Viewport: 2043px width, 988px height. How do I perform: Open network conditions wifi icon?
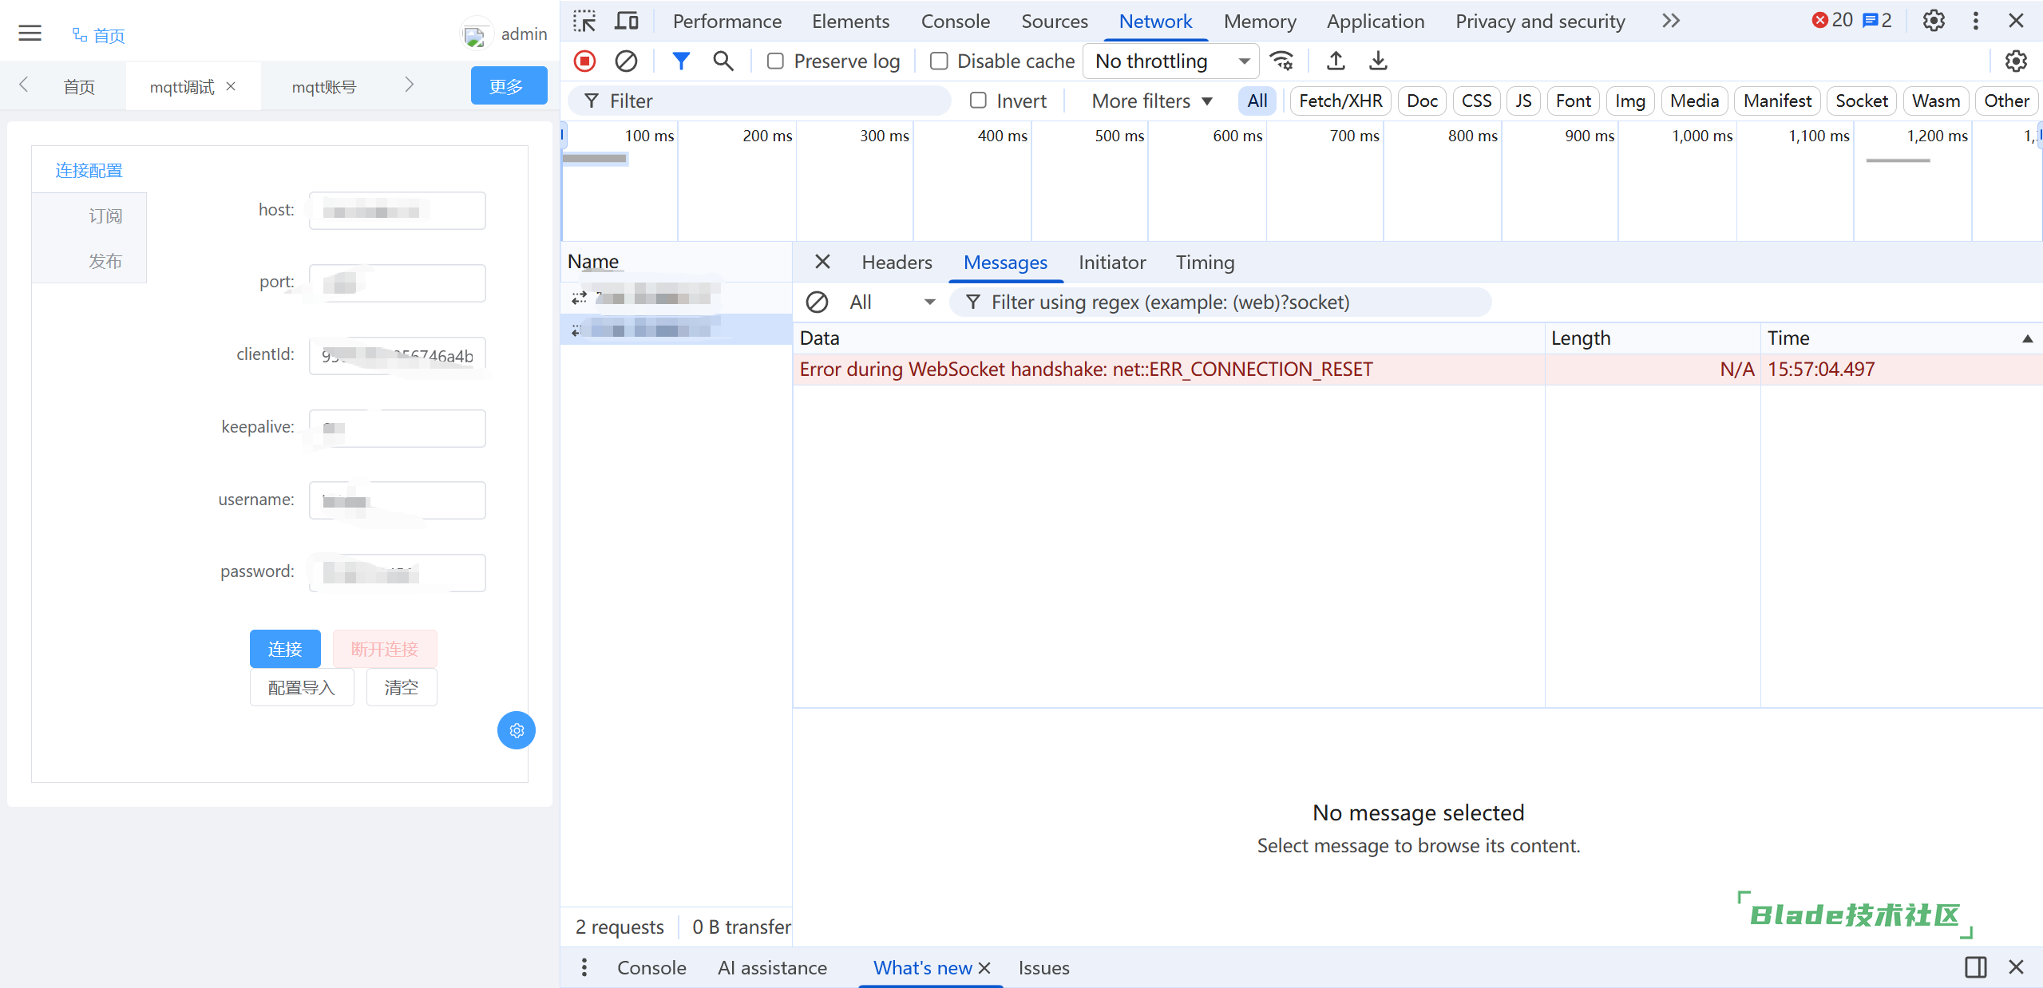(1282, 61)
